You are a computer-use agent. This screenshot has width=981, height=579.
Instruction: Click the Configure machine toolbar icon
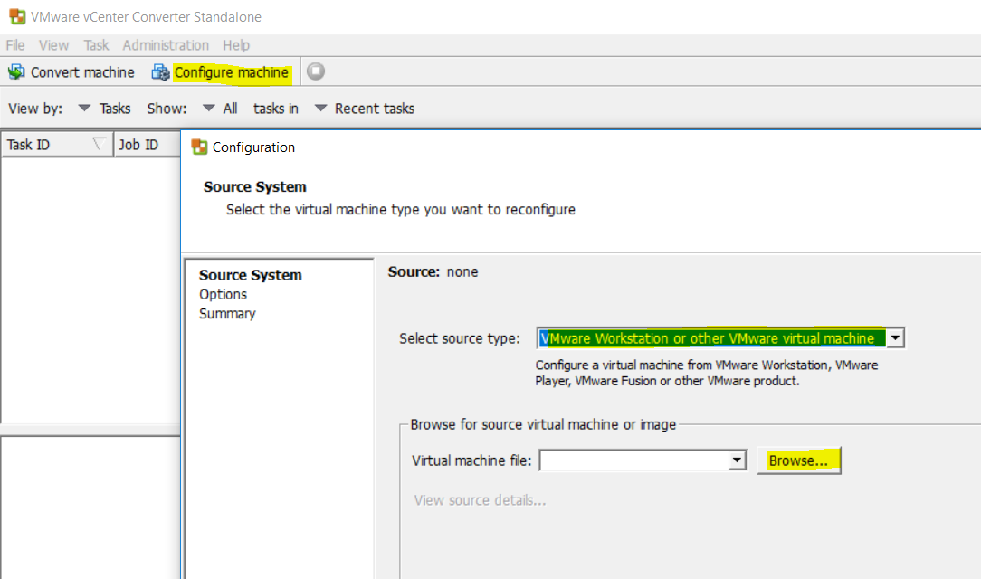coord(161,72)
